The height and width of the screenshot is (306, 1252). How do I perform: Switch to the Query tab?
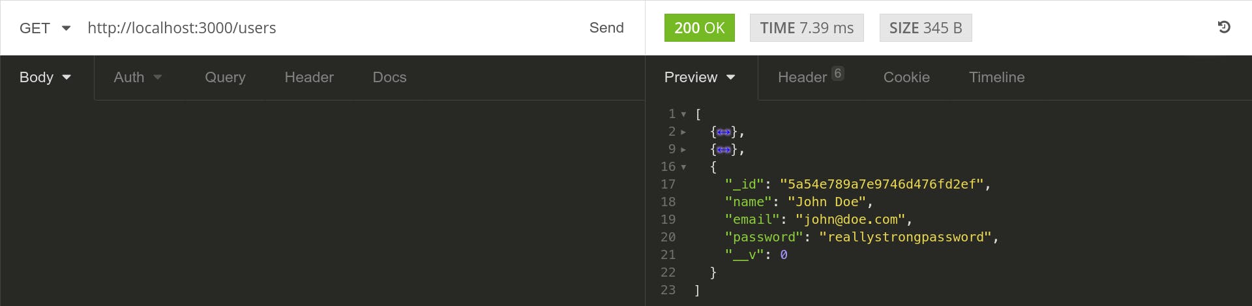(x=225, y=77)
